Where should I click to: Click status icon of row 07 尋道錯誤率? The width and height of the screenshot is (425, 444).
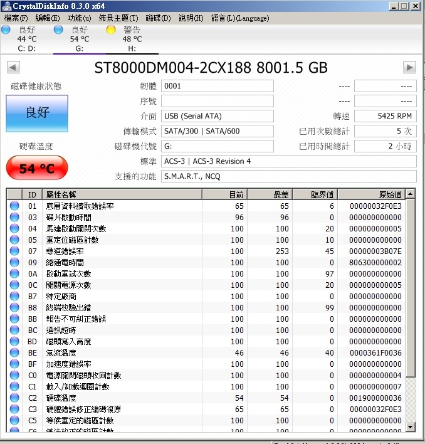14,251
